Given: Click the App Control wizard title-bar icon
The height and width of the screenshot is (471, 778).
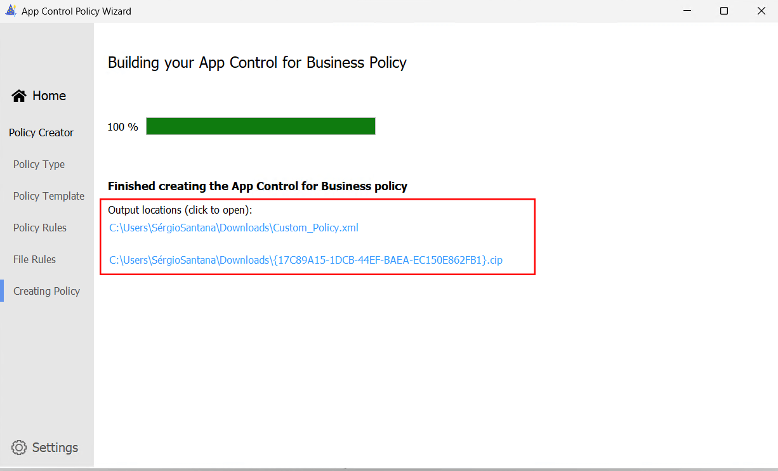Looking at the screenshot, I should point(11,11).
